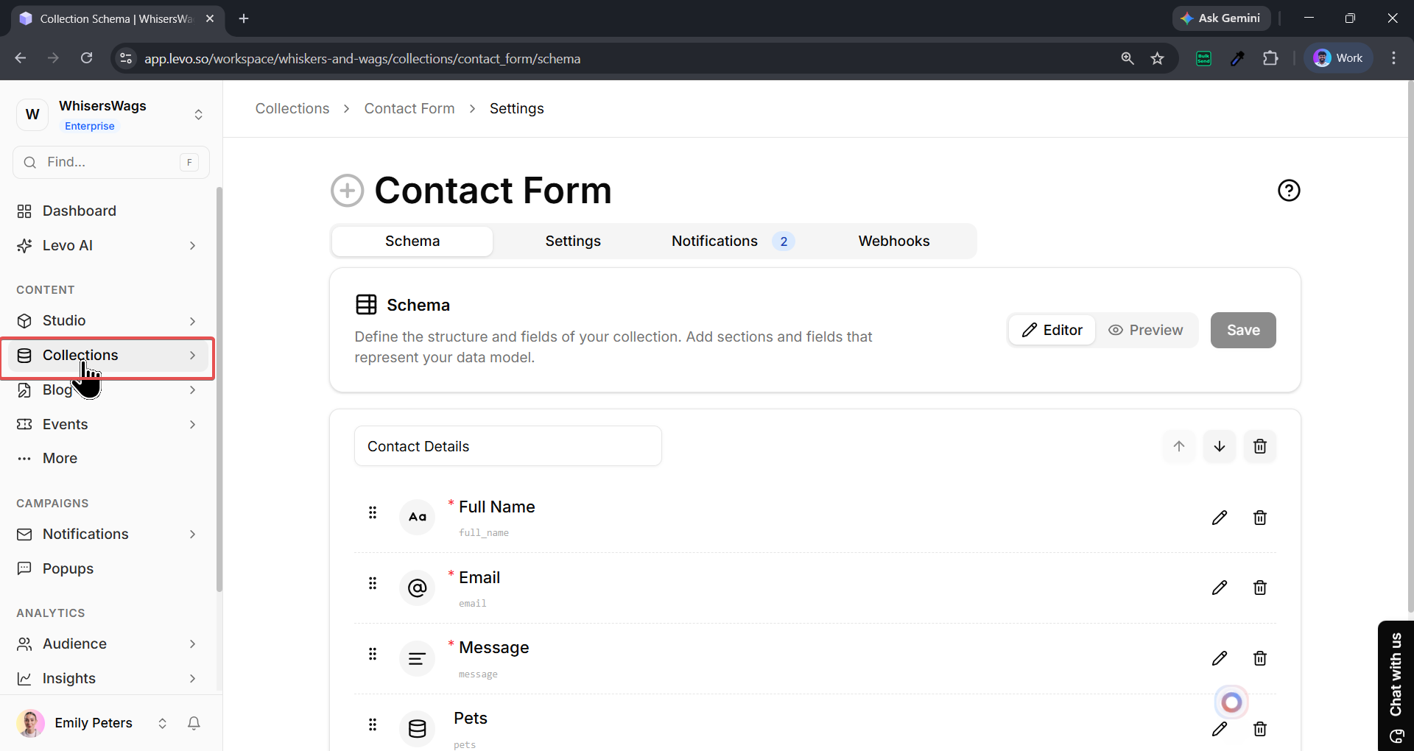The height and width of the screenshot is (751, 1414).
Task: Click the add icon beside Contact Form title
Action: pos(347,191)
